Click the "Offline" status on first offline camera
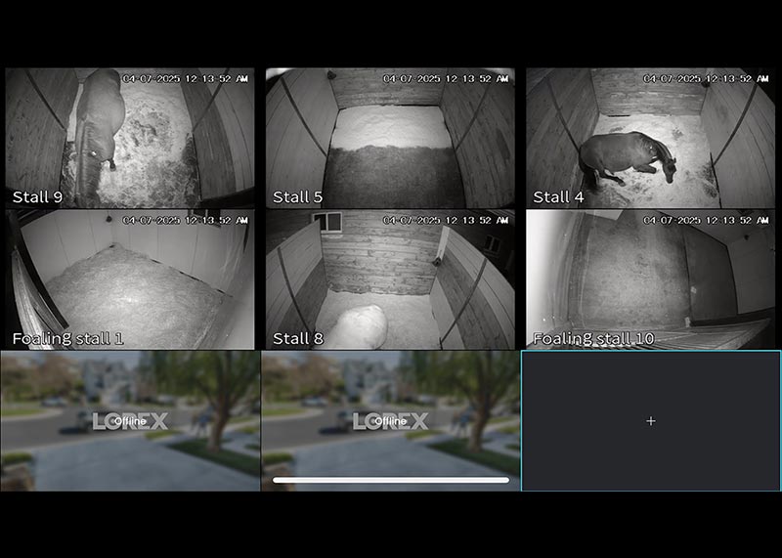782x558 pixels. pyautogui.click(x=130, y=421)
